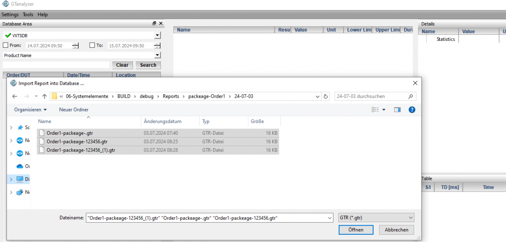This screenshot has height=242, width=506.
Task: Open the Settings menu
Action: click(10, 15)
